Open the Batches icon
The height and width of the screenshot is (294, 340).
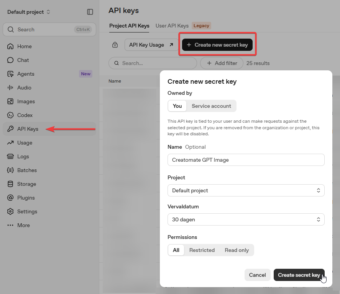[x=10, y=170]
